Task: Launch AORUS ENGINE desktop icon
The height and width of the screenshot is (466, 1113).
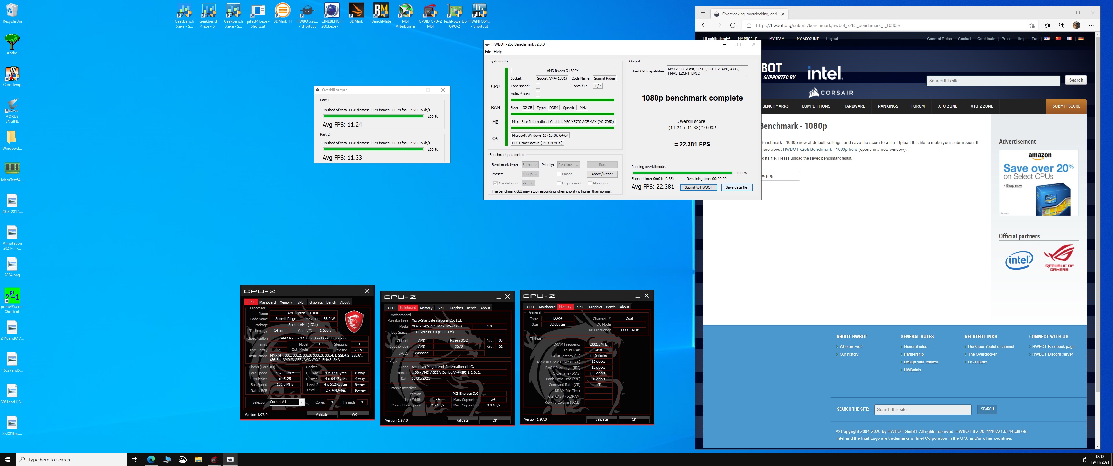Action: click(x=12, y=111)
